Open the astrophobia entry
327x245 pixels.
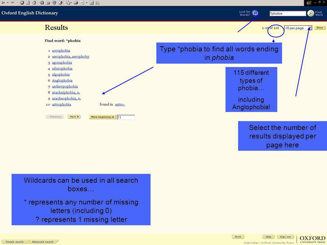[x=62, y=104]
